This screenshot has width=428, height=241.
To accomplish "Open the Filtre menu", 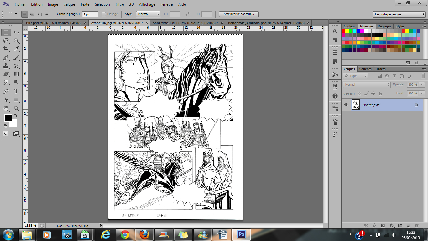I will pyautogui.click(x=119, y=4).
